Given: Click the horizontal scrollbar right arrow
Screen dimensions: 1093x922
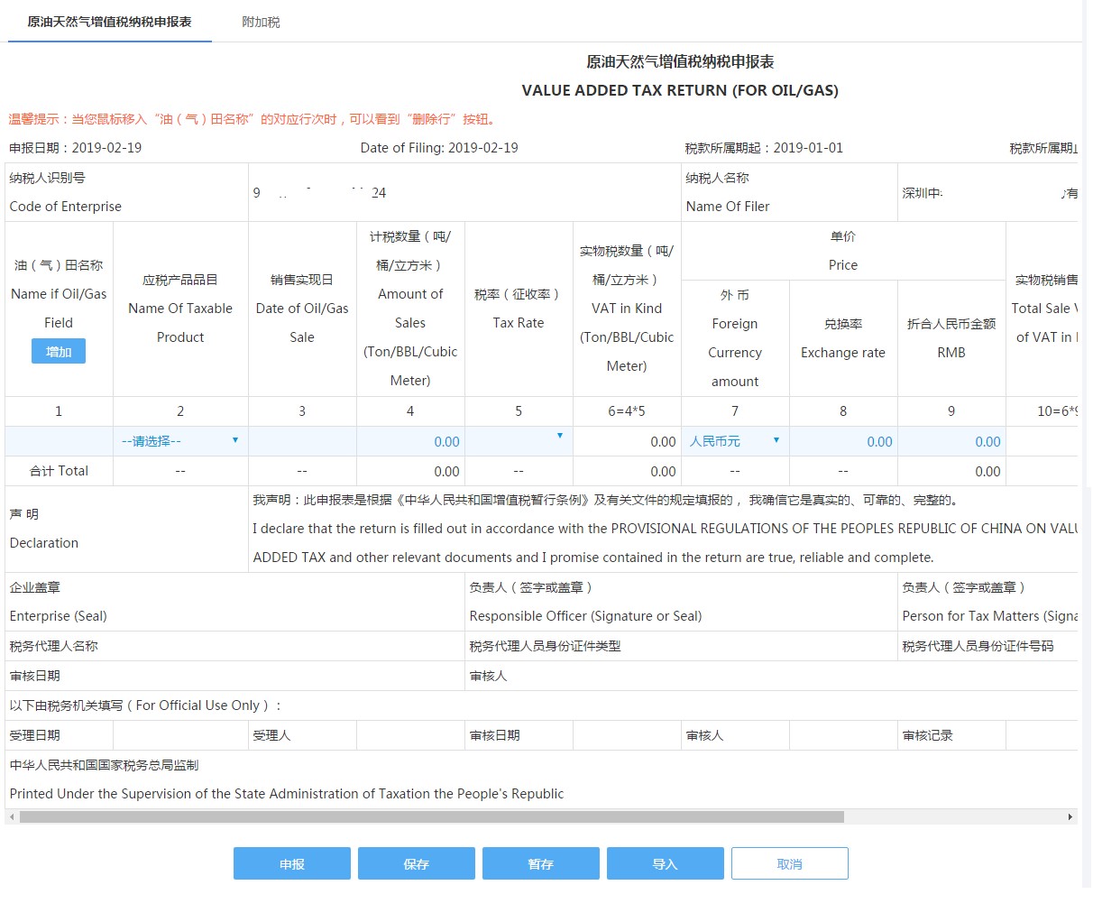Looking at the screenshot, I should pyautogui.click(x=1070, y=817).
